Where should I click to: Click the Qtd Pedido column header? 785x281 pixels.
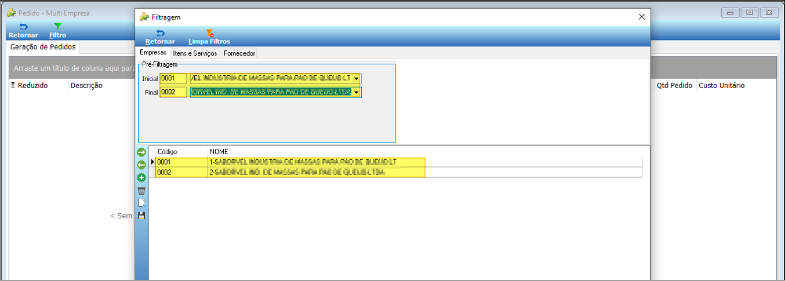[x=674, y=85]
